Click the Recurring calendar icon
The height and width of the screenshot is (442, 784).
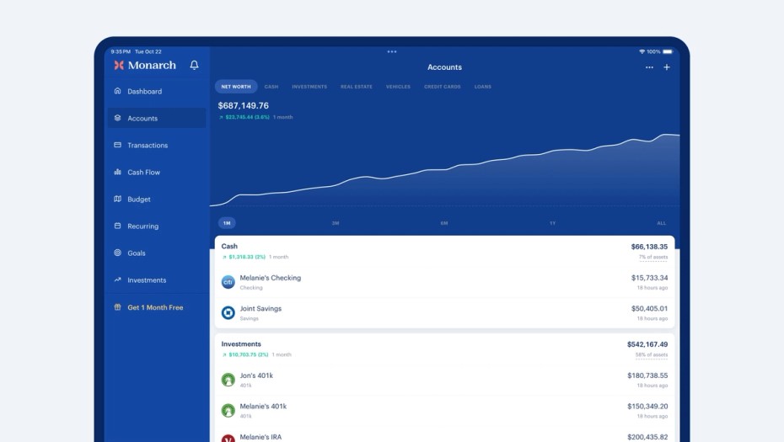coord(117,226)
